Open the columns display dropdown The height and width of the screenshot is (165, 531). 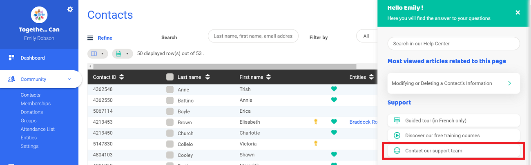(98, 54)
